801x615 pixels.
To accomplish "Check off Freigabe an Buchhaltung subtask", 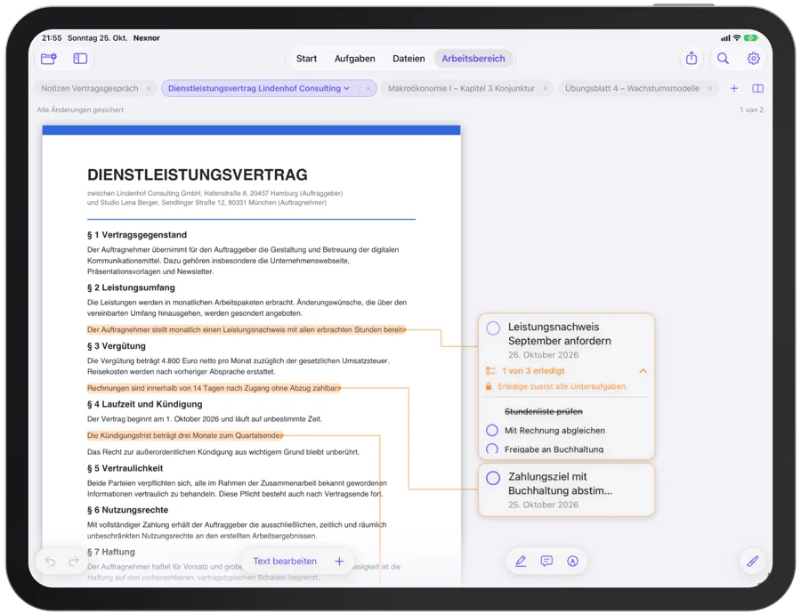I will tap(492, 449).
